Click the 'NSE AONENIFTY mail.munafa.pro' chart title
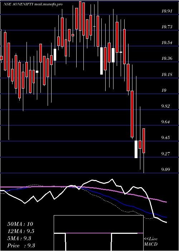 [x=33, y=4]
